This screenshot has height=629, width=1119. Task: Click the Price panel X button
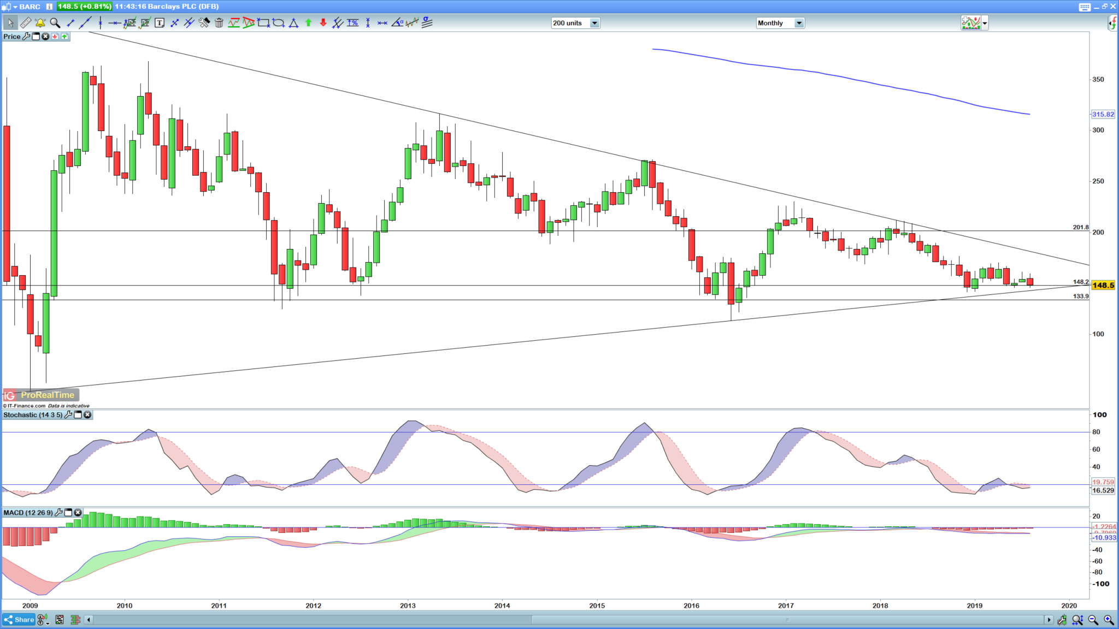tap(45, 37)
